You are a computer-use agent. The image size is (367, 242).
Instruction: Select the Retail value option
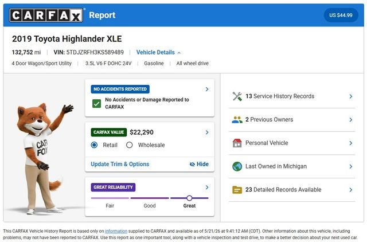(94, 145)
